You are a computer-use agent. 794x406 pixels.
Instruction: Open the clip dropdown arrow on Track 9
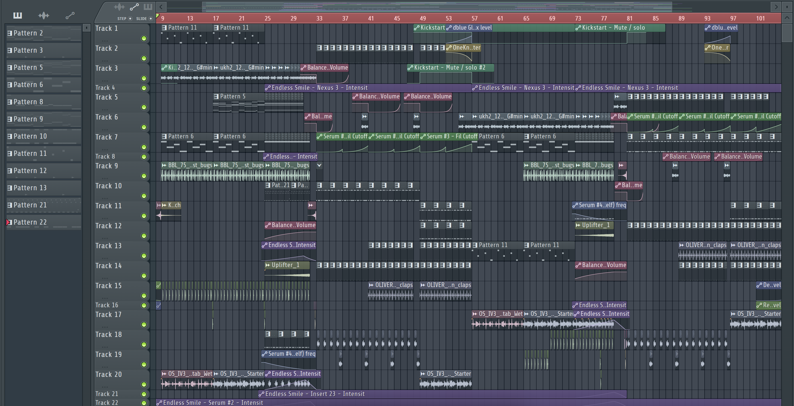coord(319,165)
